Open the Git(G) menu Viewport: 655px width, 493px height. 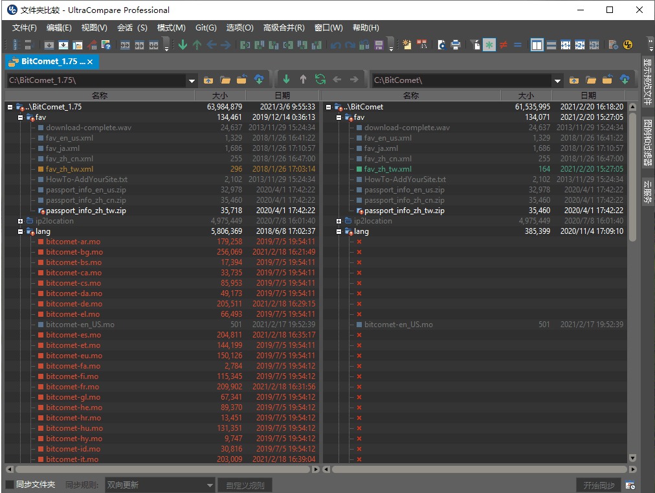click(206, 28)
